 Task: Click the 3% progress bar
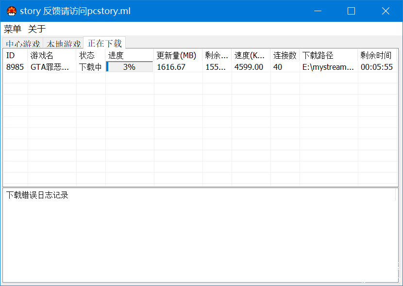pyautogui.click(x=129, y=67)
